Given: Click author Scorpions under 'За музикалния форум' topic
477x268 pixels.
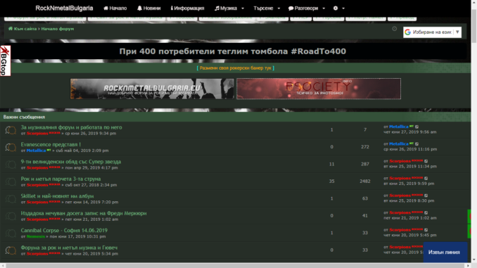Looking at the screenshot, I should pyautogui.click(x=37, y=133).
